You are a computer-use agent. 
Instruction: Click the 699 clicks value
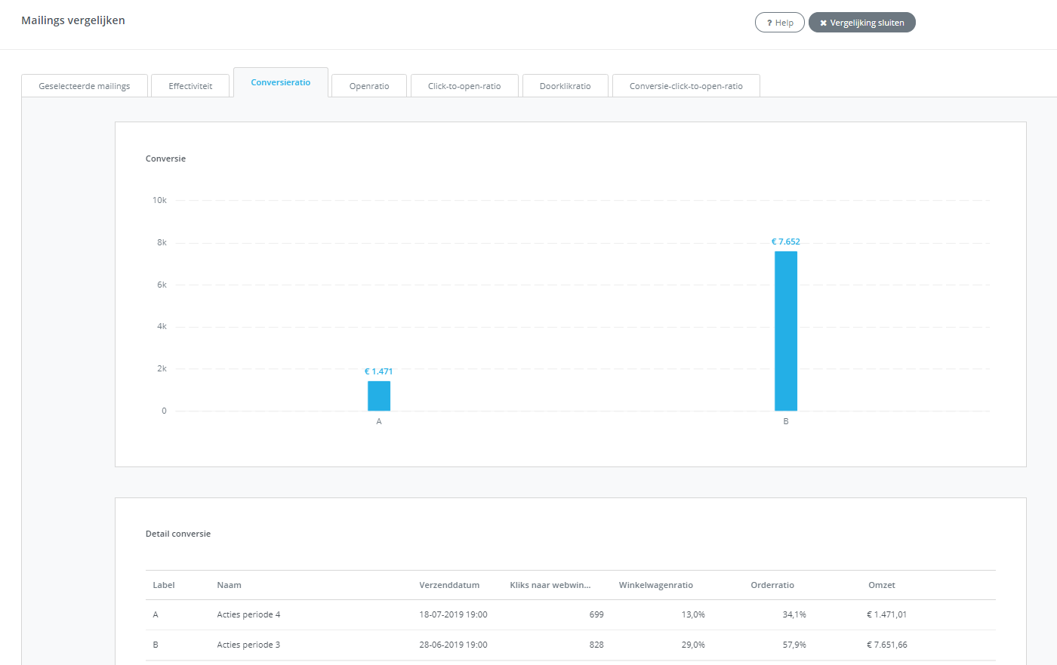[x=596, y=614]
